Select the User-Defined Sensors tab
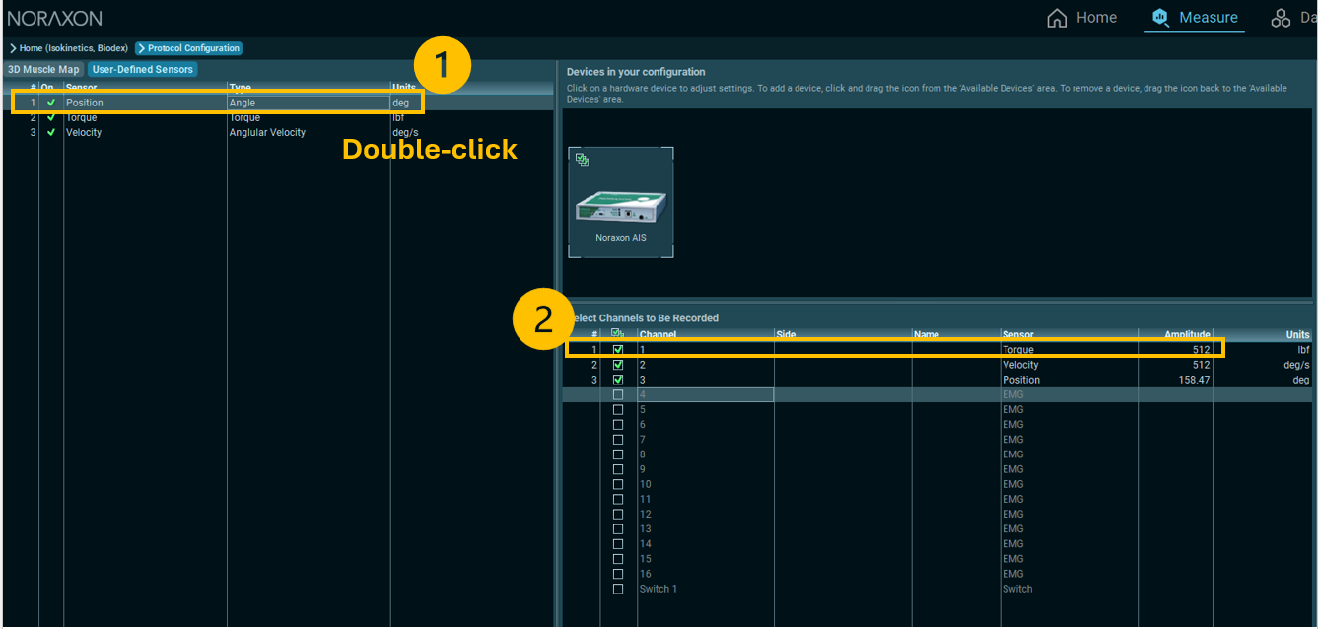The width and height of the screenshot is (1318, 629). pyautogui.click(x=143, y=69)
